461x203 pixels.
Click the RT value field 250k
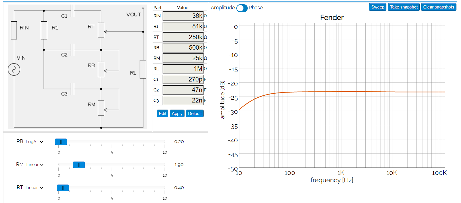[183, 37]
